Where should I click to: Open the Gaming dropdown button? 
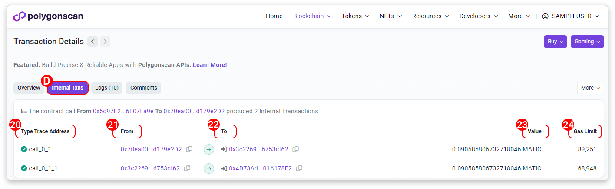(x=587, y=42)
